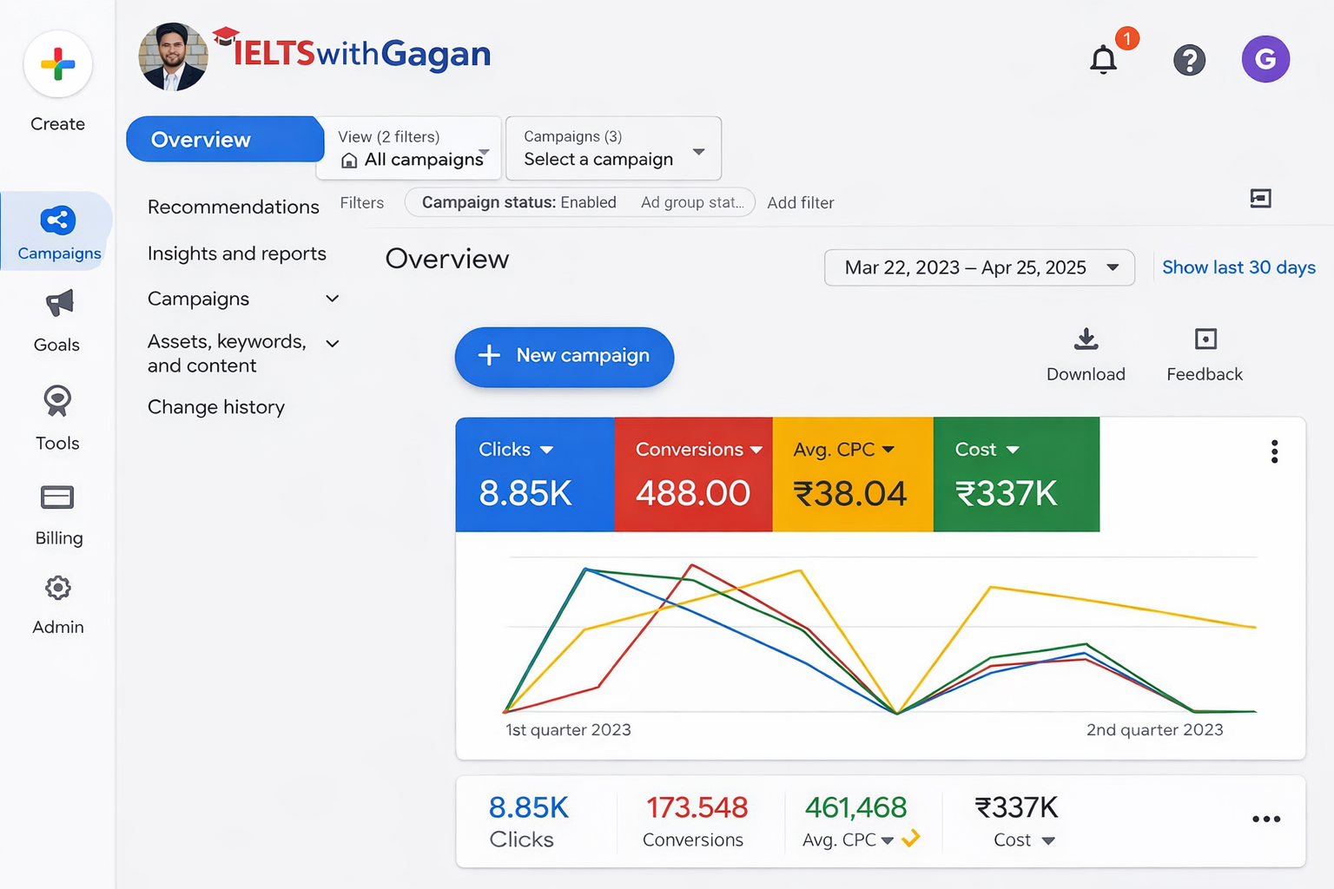Open the green Cost metric dropdown

coord(1013,450)
